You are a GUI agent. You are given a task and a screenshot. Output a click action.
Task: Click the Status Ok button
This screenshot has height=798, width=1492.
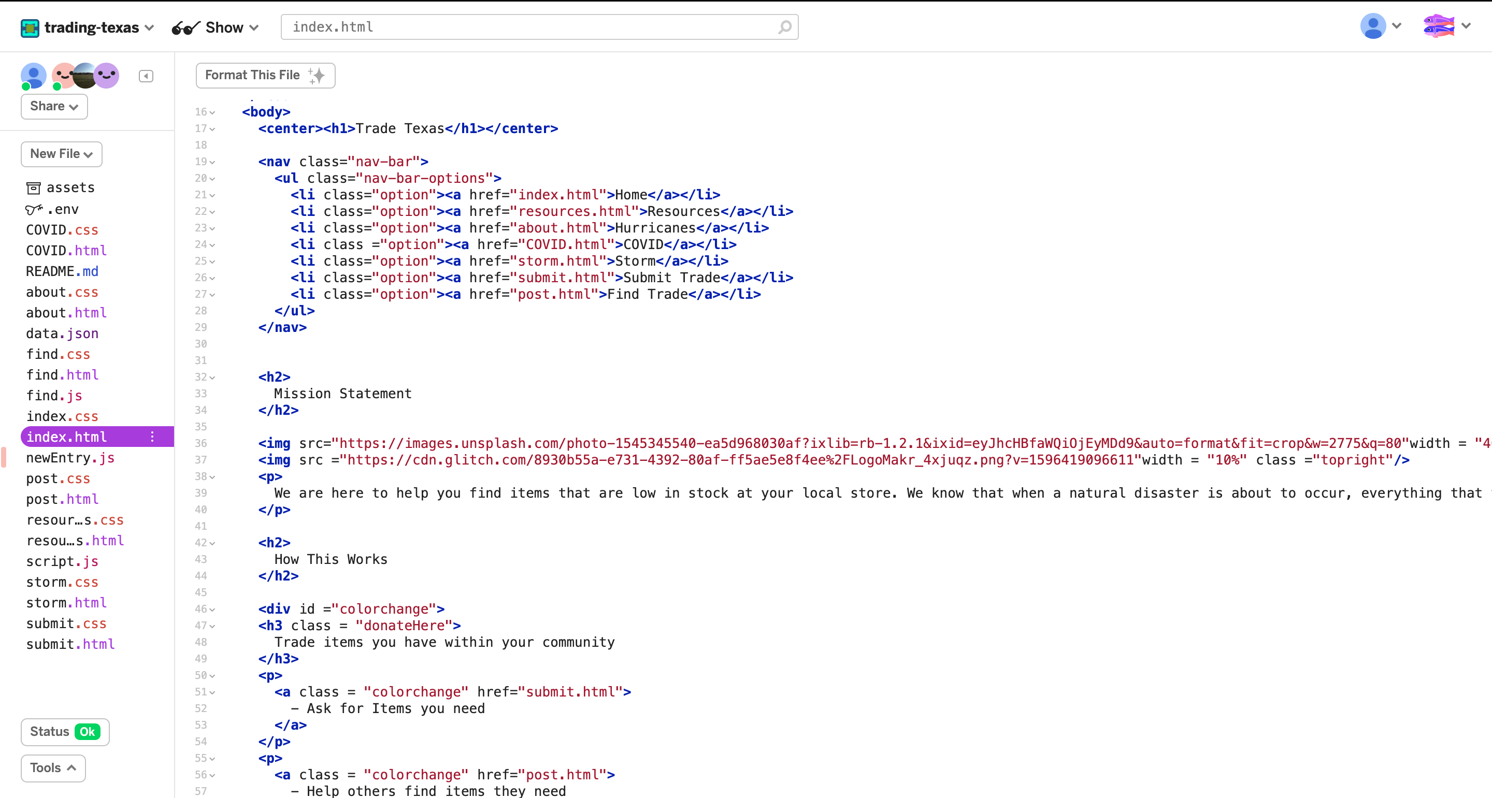(x=65, y=731)
